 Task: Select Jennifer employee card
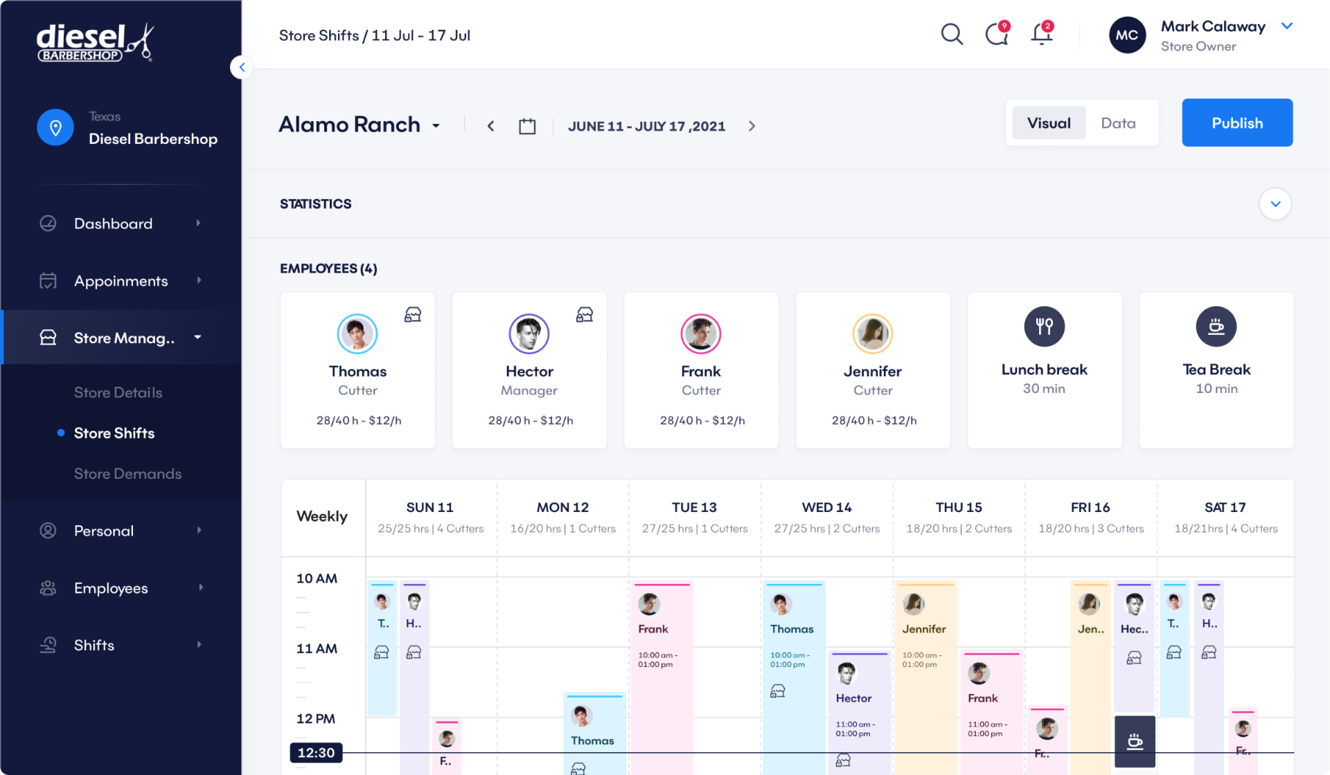[873, 370]
